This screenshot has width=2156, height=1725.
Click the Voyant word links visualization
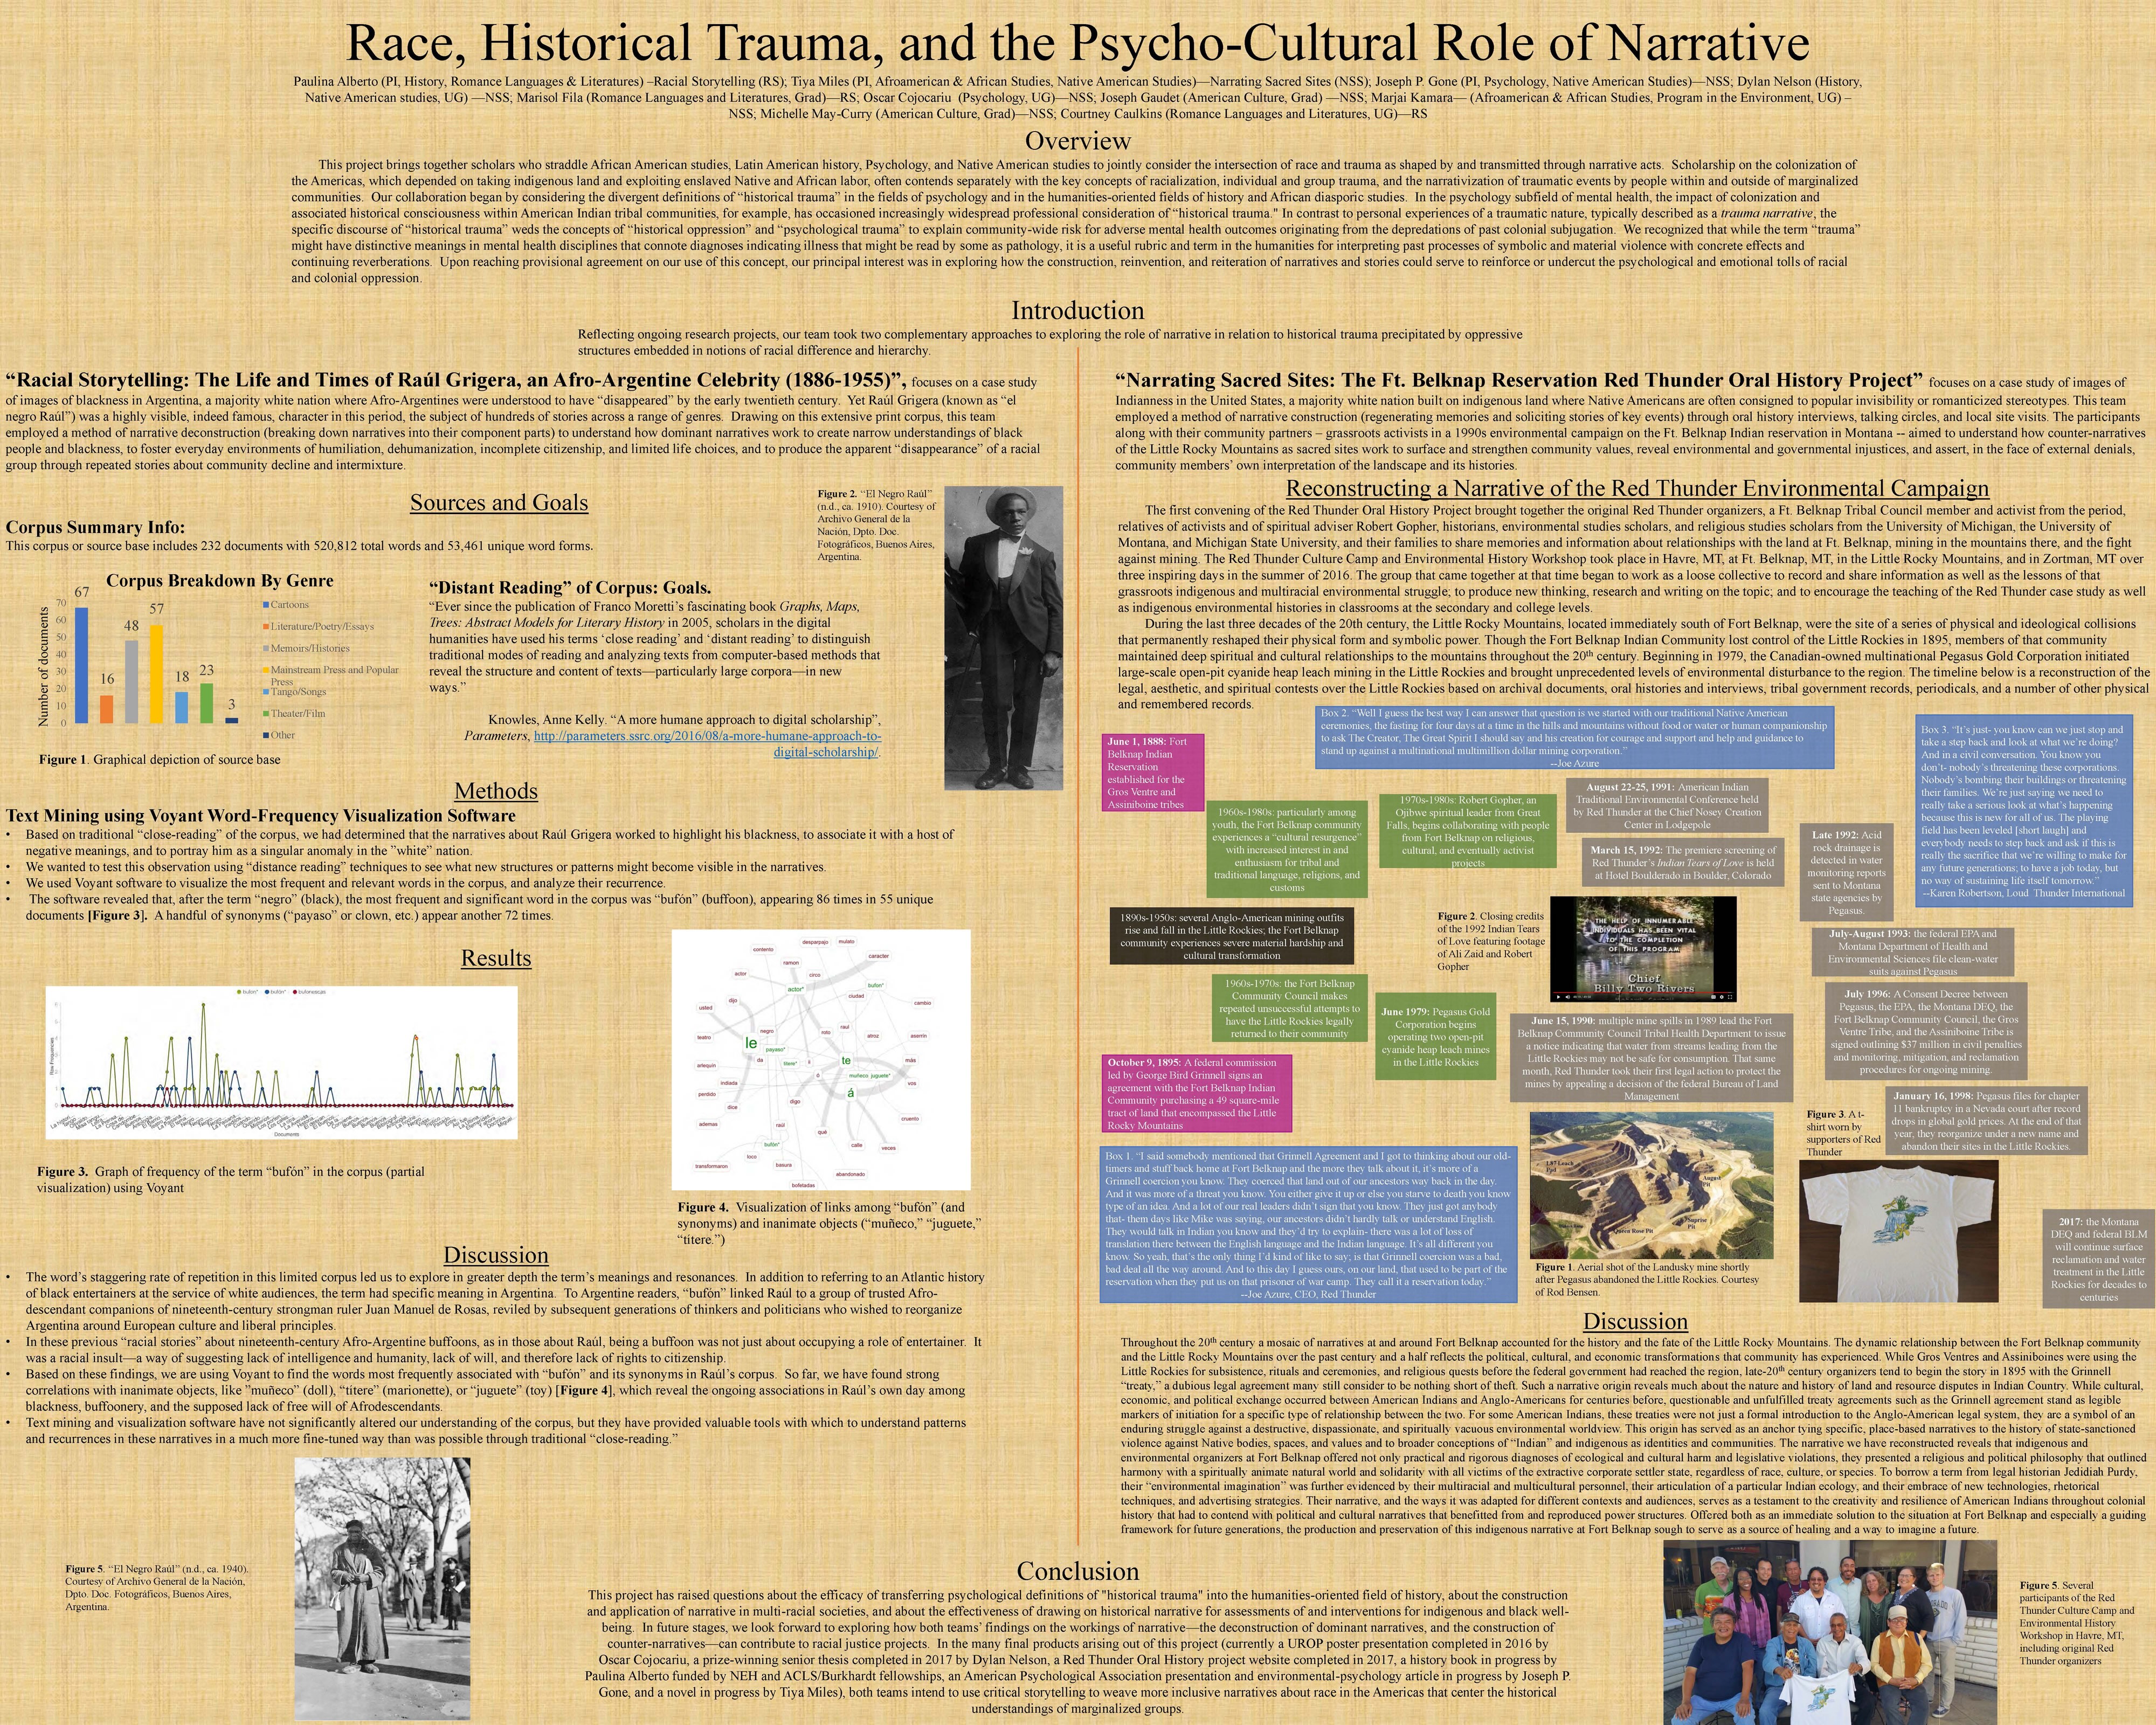(x=820, y=1059)
